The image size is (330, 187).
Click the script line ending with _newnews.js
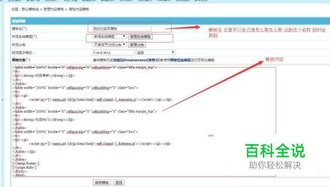(x=101, y=100)
